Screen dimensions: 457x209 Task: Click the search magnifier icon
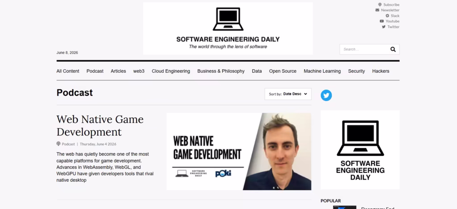pos(393,49)
